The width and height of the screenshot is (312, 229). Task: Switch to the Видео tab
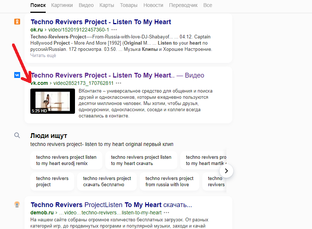click(86, 5)
